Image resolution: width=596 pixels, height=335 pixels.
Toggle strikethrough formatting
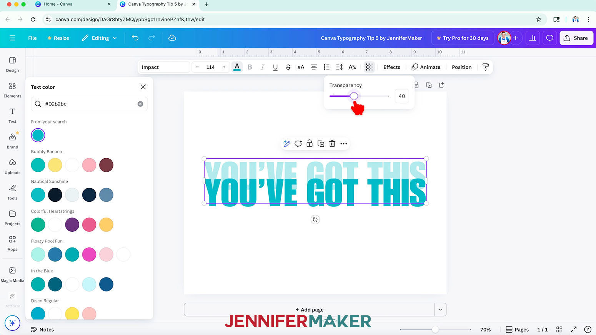[x=288, y=67]
